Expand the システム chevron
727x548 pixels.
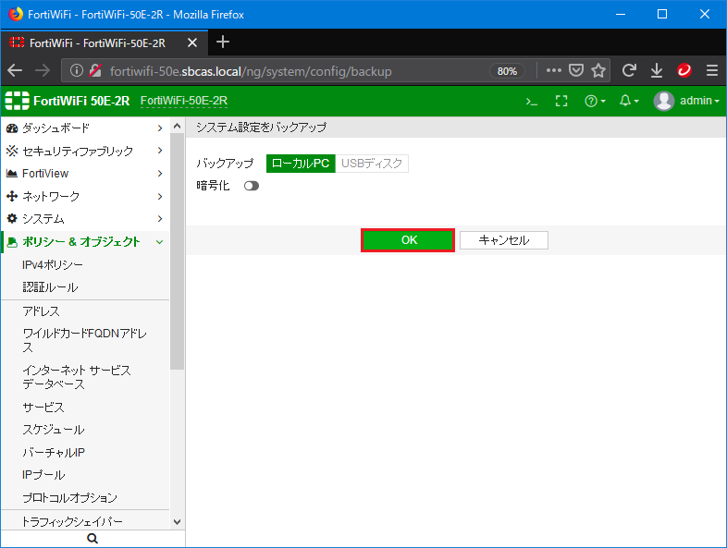(x=160, y=219)
